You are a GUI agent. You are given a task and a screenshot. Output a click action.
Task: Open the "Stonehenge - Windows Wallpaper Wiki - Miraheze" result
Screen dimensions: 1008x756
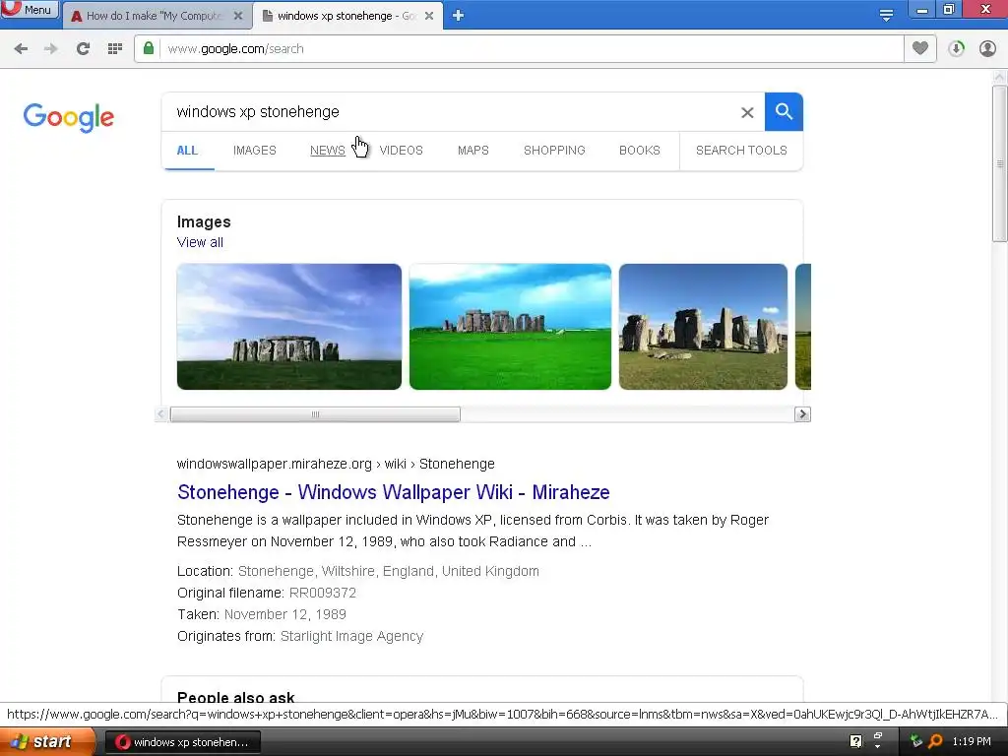tap(394, 492)
